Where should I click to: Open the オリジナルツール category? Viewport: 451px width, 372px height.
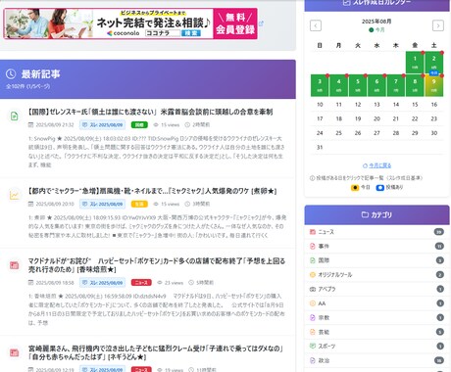pyautogui.click(x=376, y=275)
